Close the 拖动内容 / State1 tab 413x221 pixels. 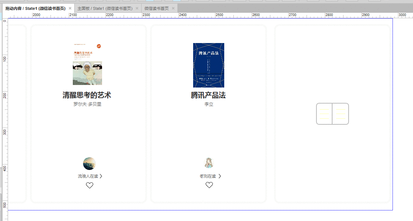[70, 8]
